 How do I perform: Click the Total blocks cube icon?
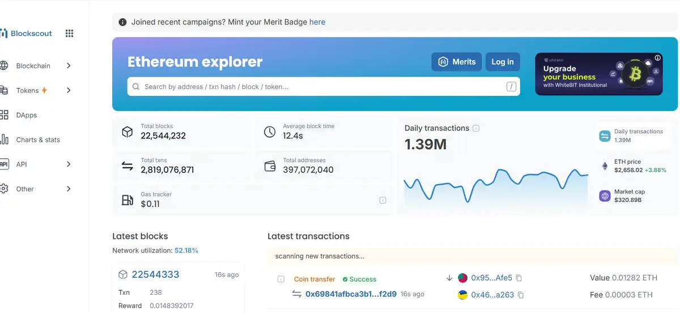point(127,132)
